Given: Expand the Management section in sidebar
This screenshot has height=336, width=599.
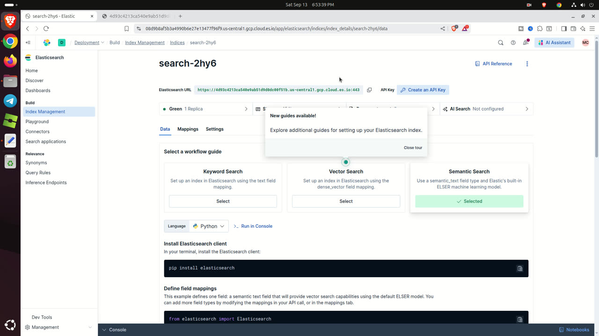Looking at the screenshot, I should pos(59,327).
